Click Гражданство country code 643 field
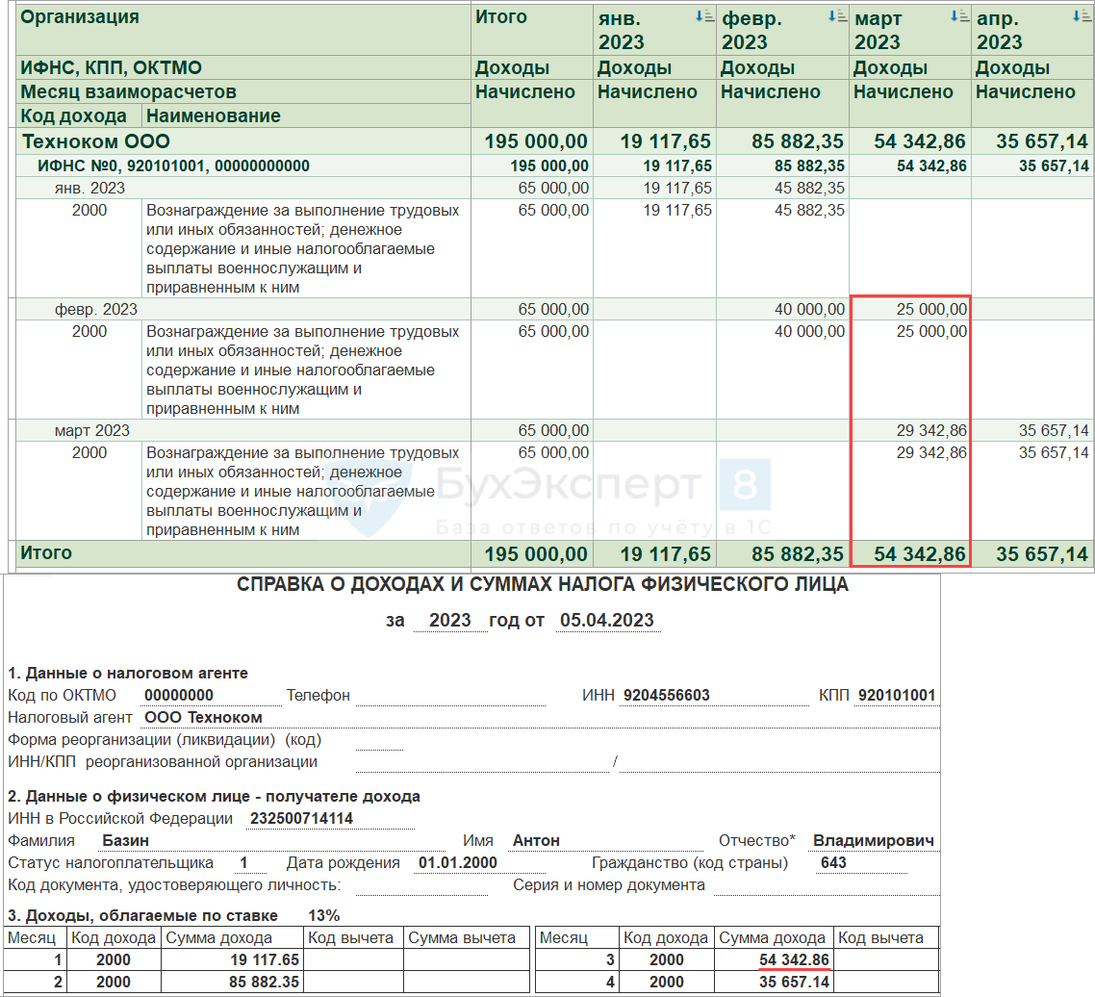 (833, 862)
